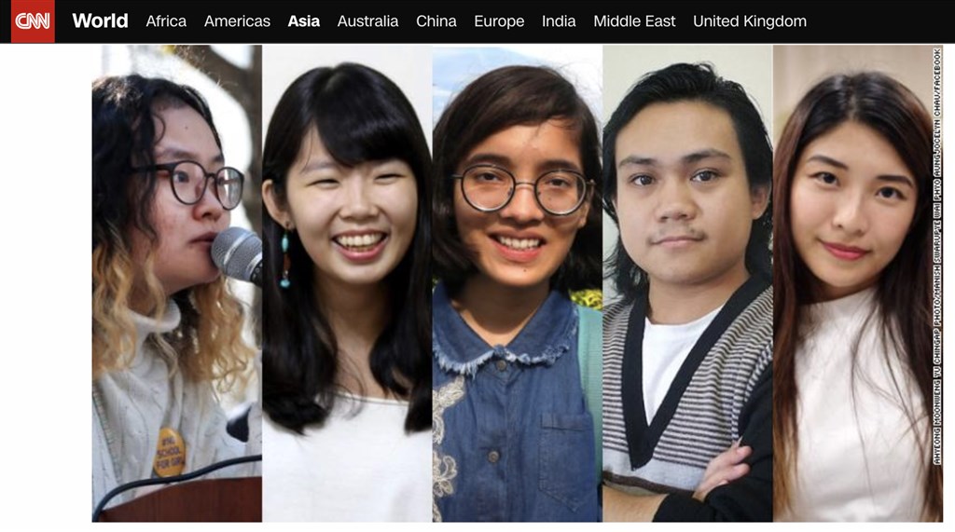
Task: Navigate to the Australia section
Action: pos(367,21)
